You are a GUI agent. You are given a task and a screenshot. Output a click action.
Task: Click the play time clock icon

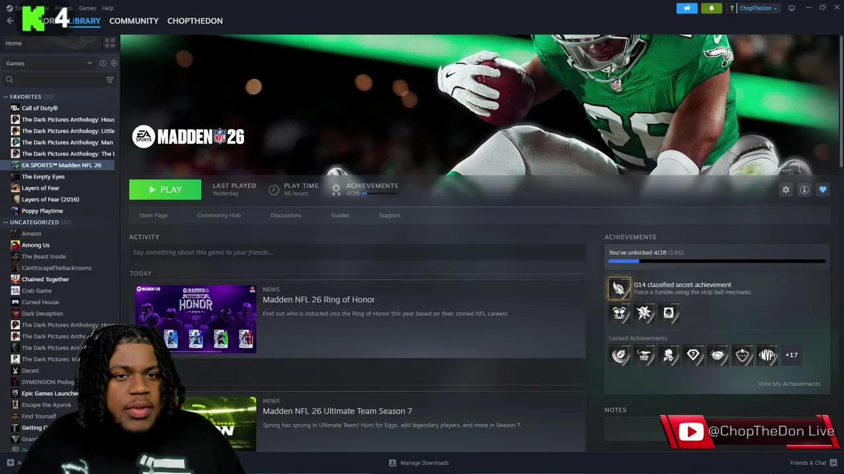[274, 190]
